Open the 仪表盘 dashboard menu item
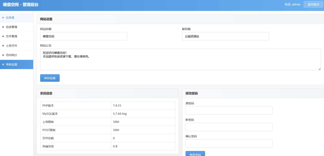The height and width of the screenshot is (156, 324). click(16, 18)
